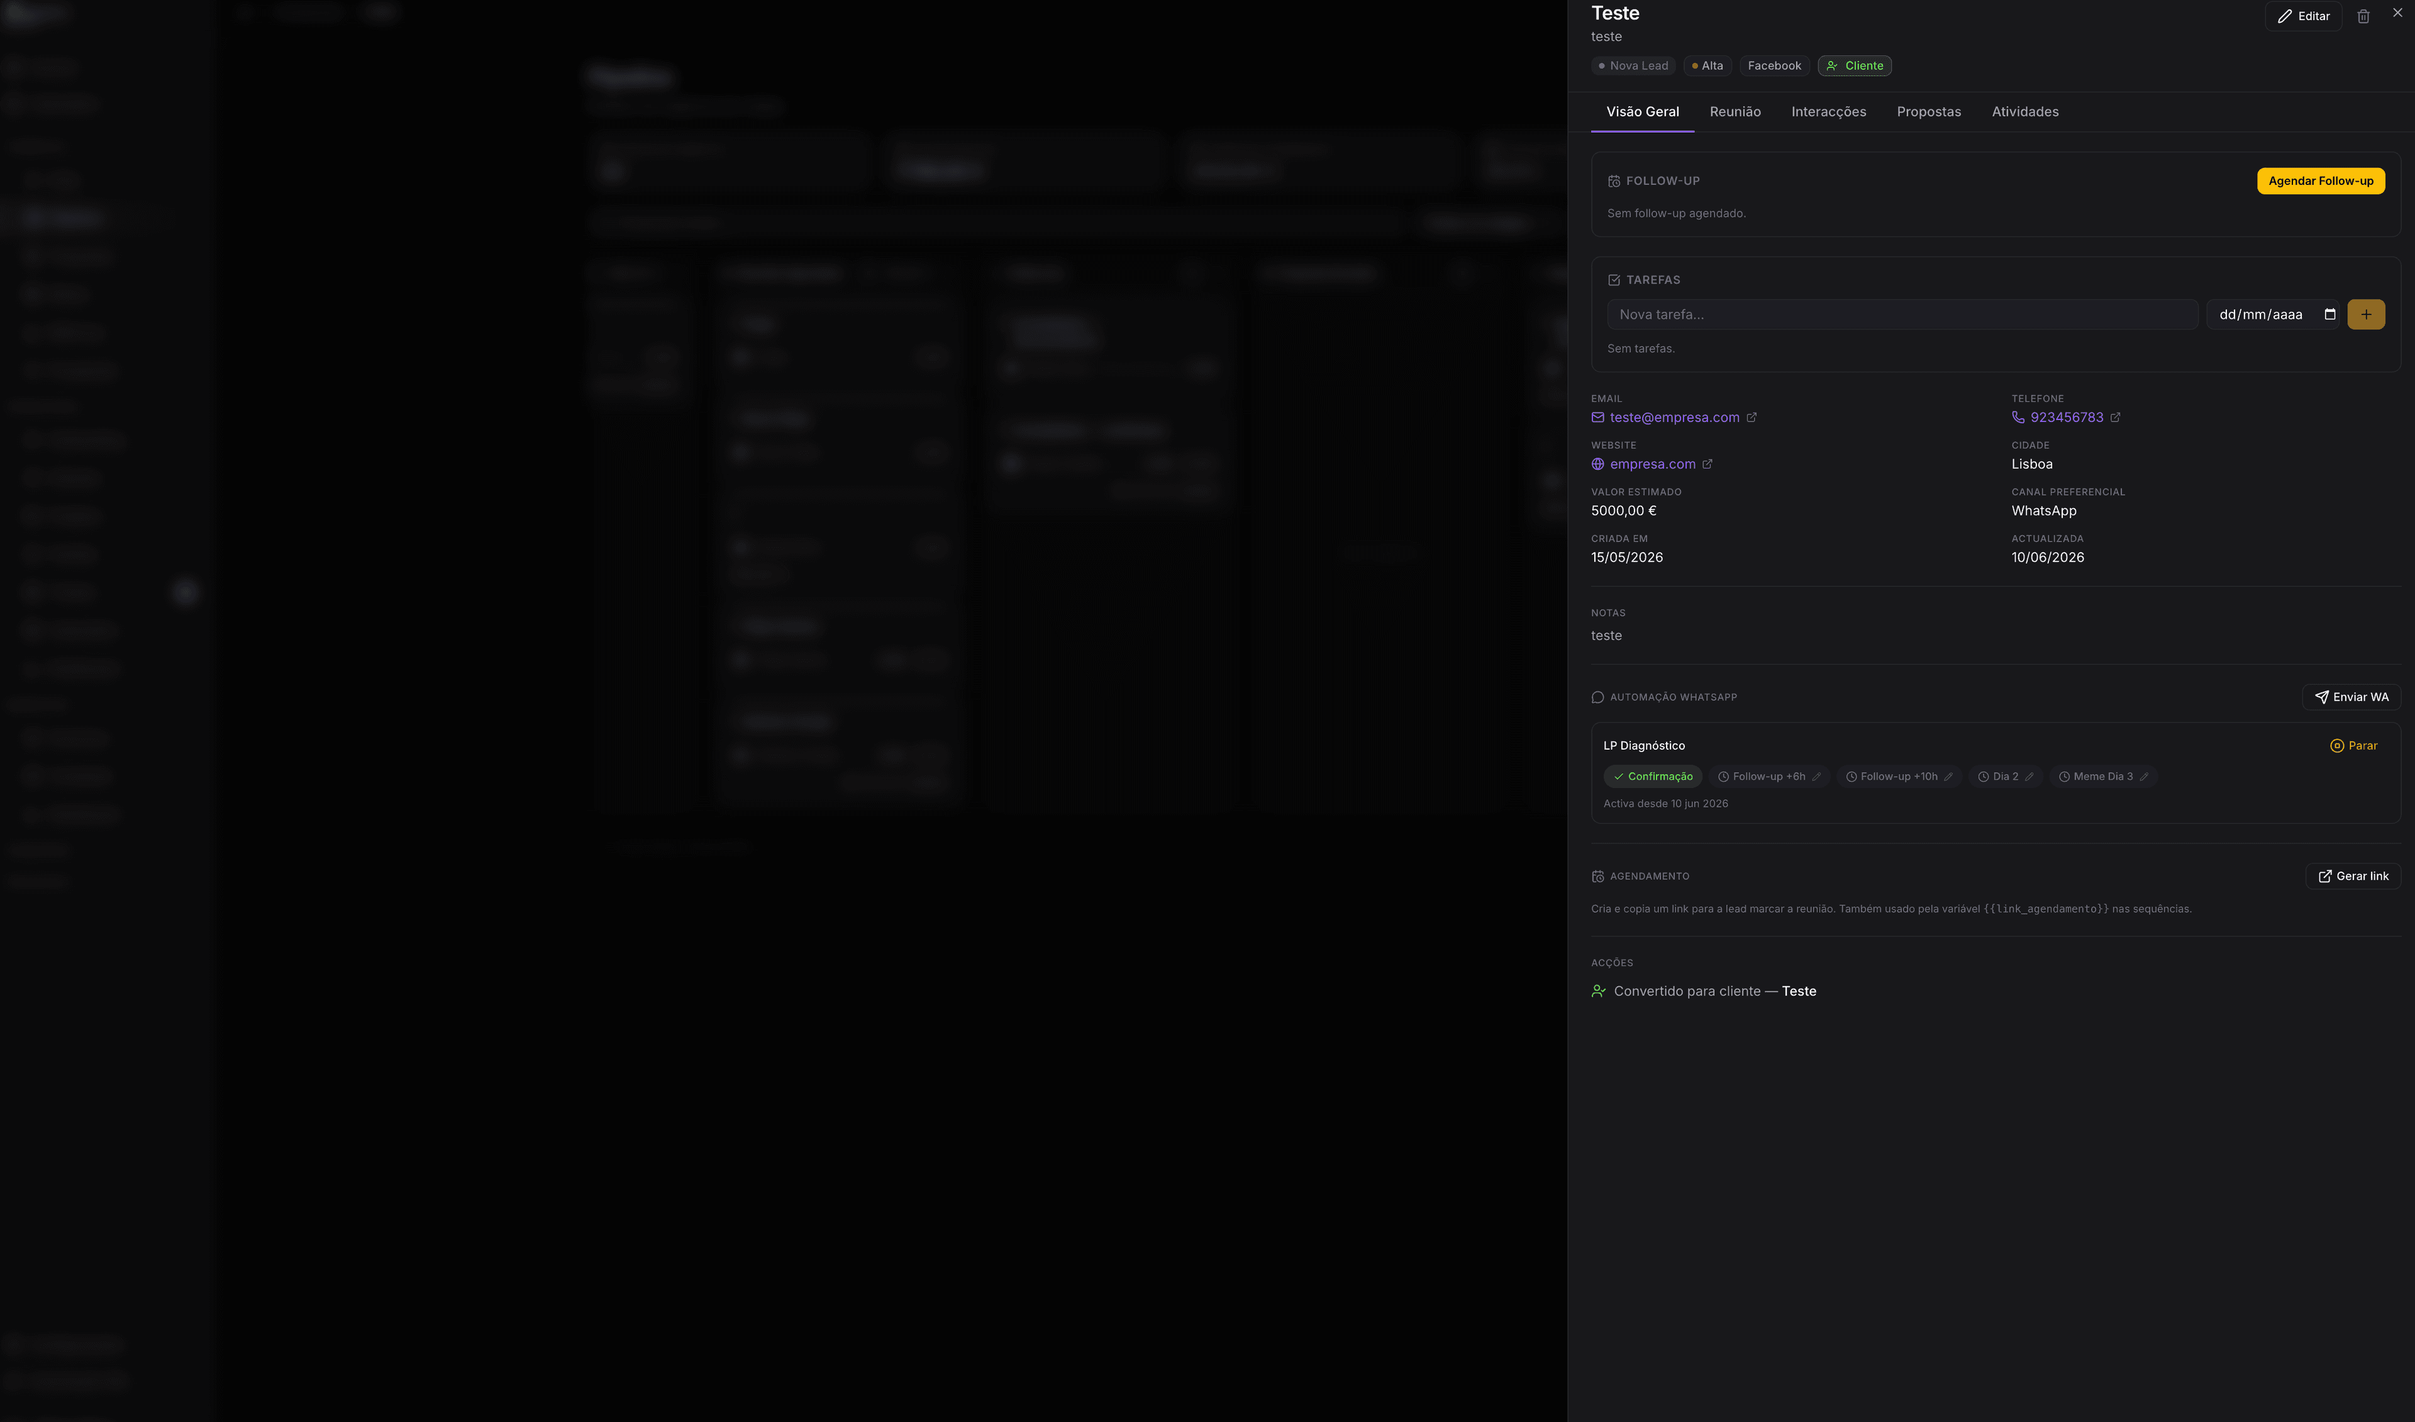Select the Propostas tab

point(1928,112)
